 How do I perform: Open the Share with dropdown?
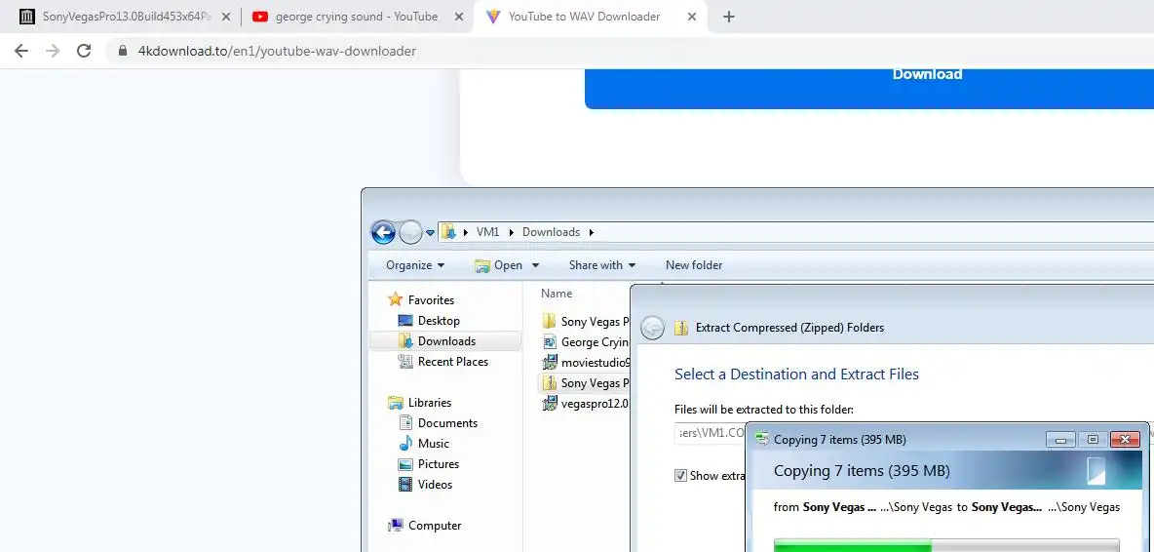602,265
